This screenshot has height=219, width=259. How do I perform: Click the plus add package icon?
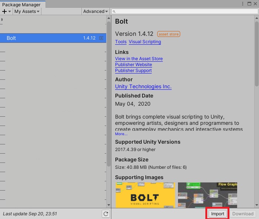click(4, 11)
